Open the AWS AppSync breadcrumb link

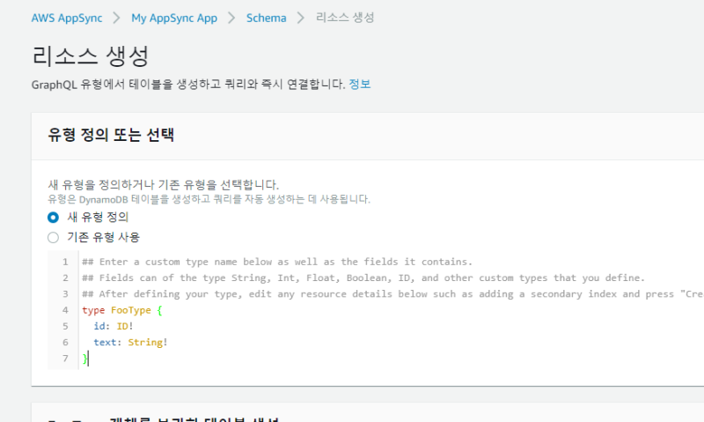67,18
